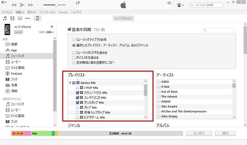Open the account user icon menu
This screenshot has height=145, width=247.
click(x=180, y=5)
